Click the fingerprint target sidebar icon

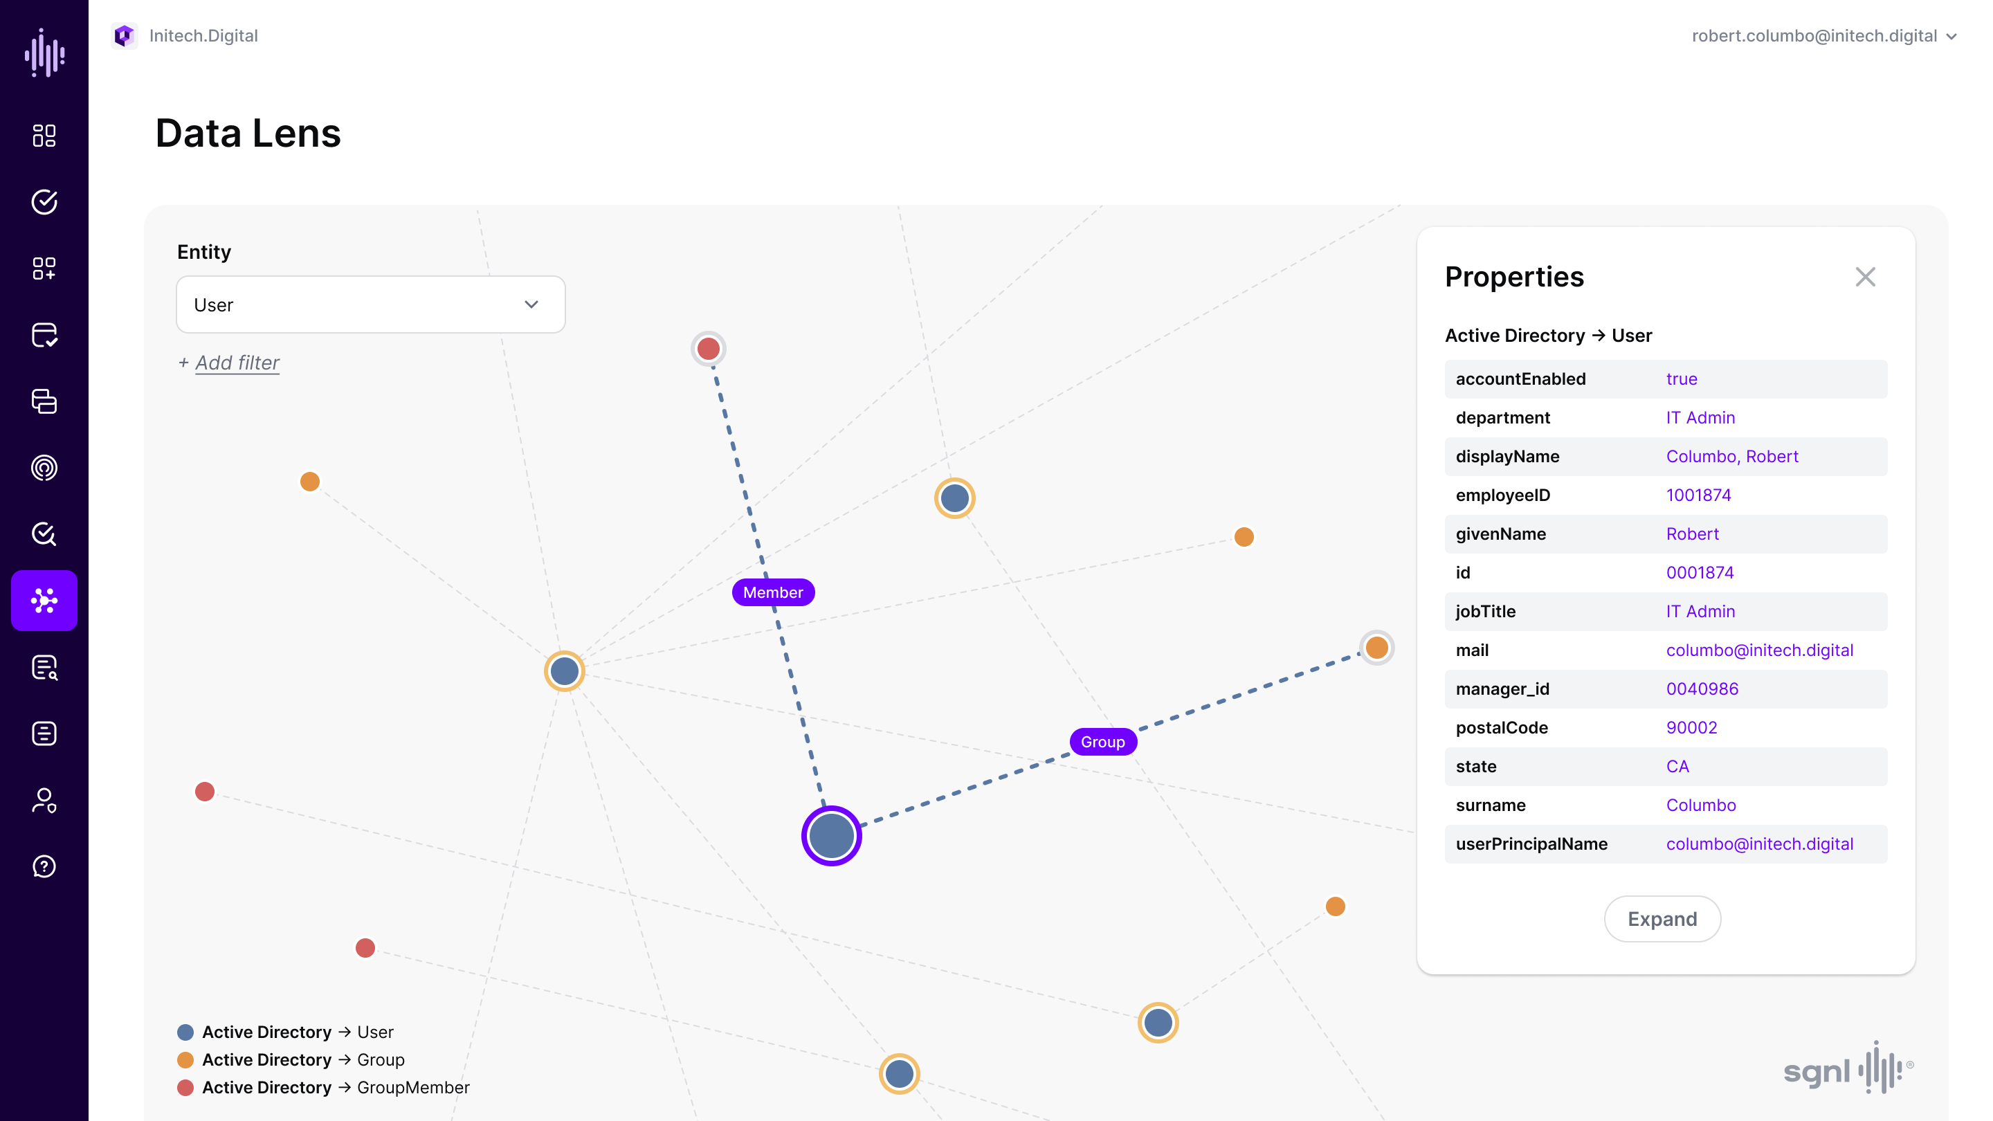point(44,468)
